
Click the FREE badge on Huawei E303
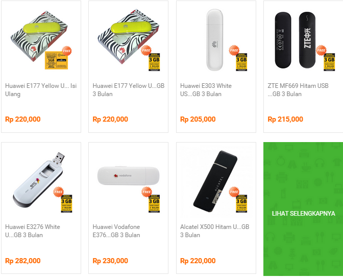(234, 51)
